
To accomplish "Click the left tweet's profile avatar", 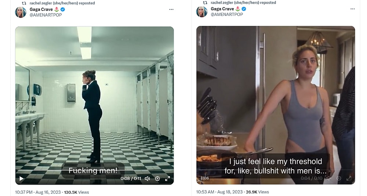I will (21, 12).
